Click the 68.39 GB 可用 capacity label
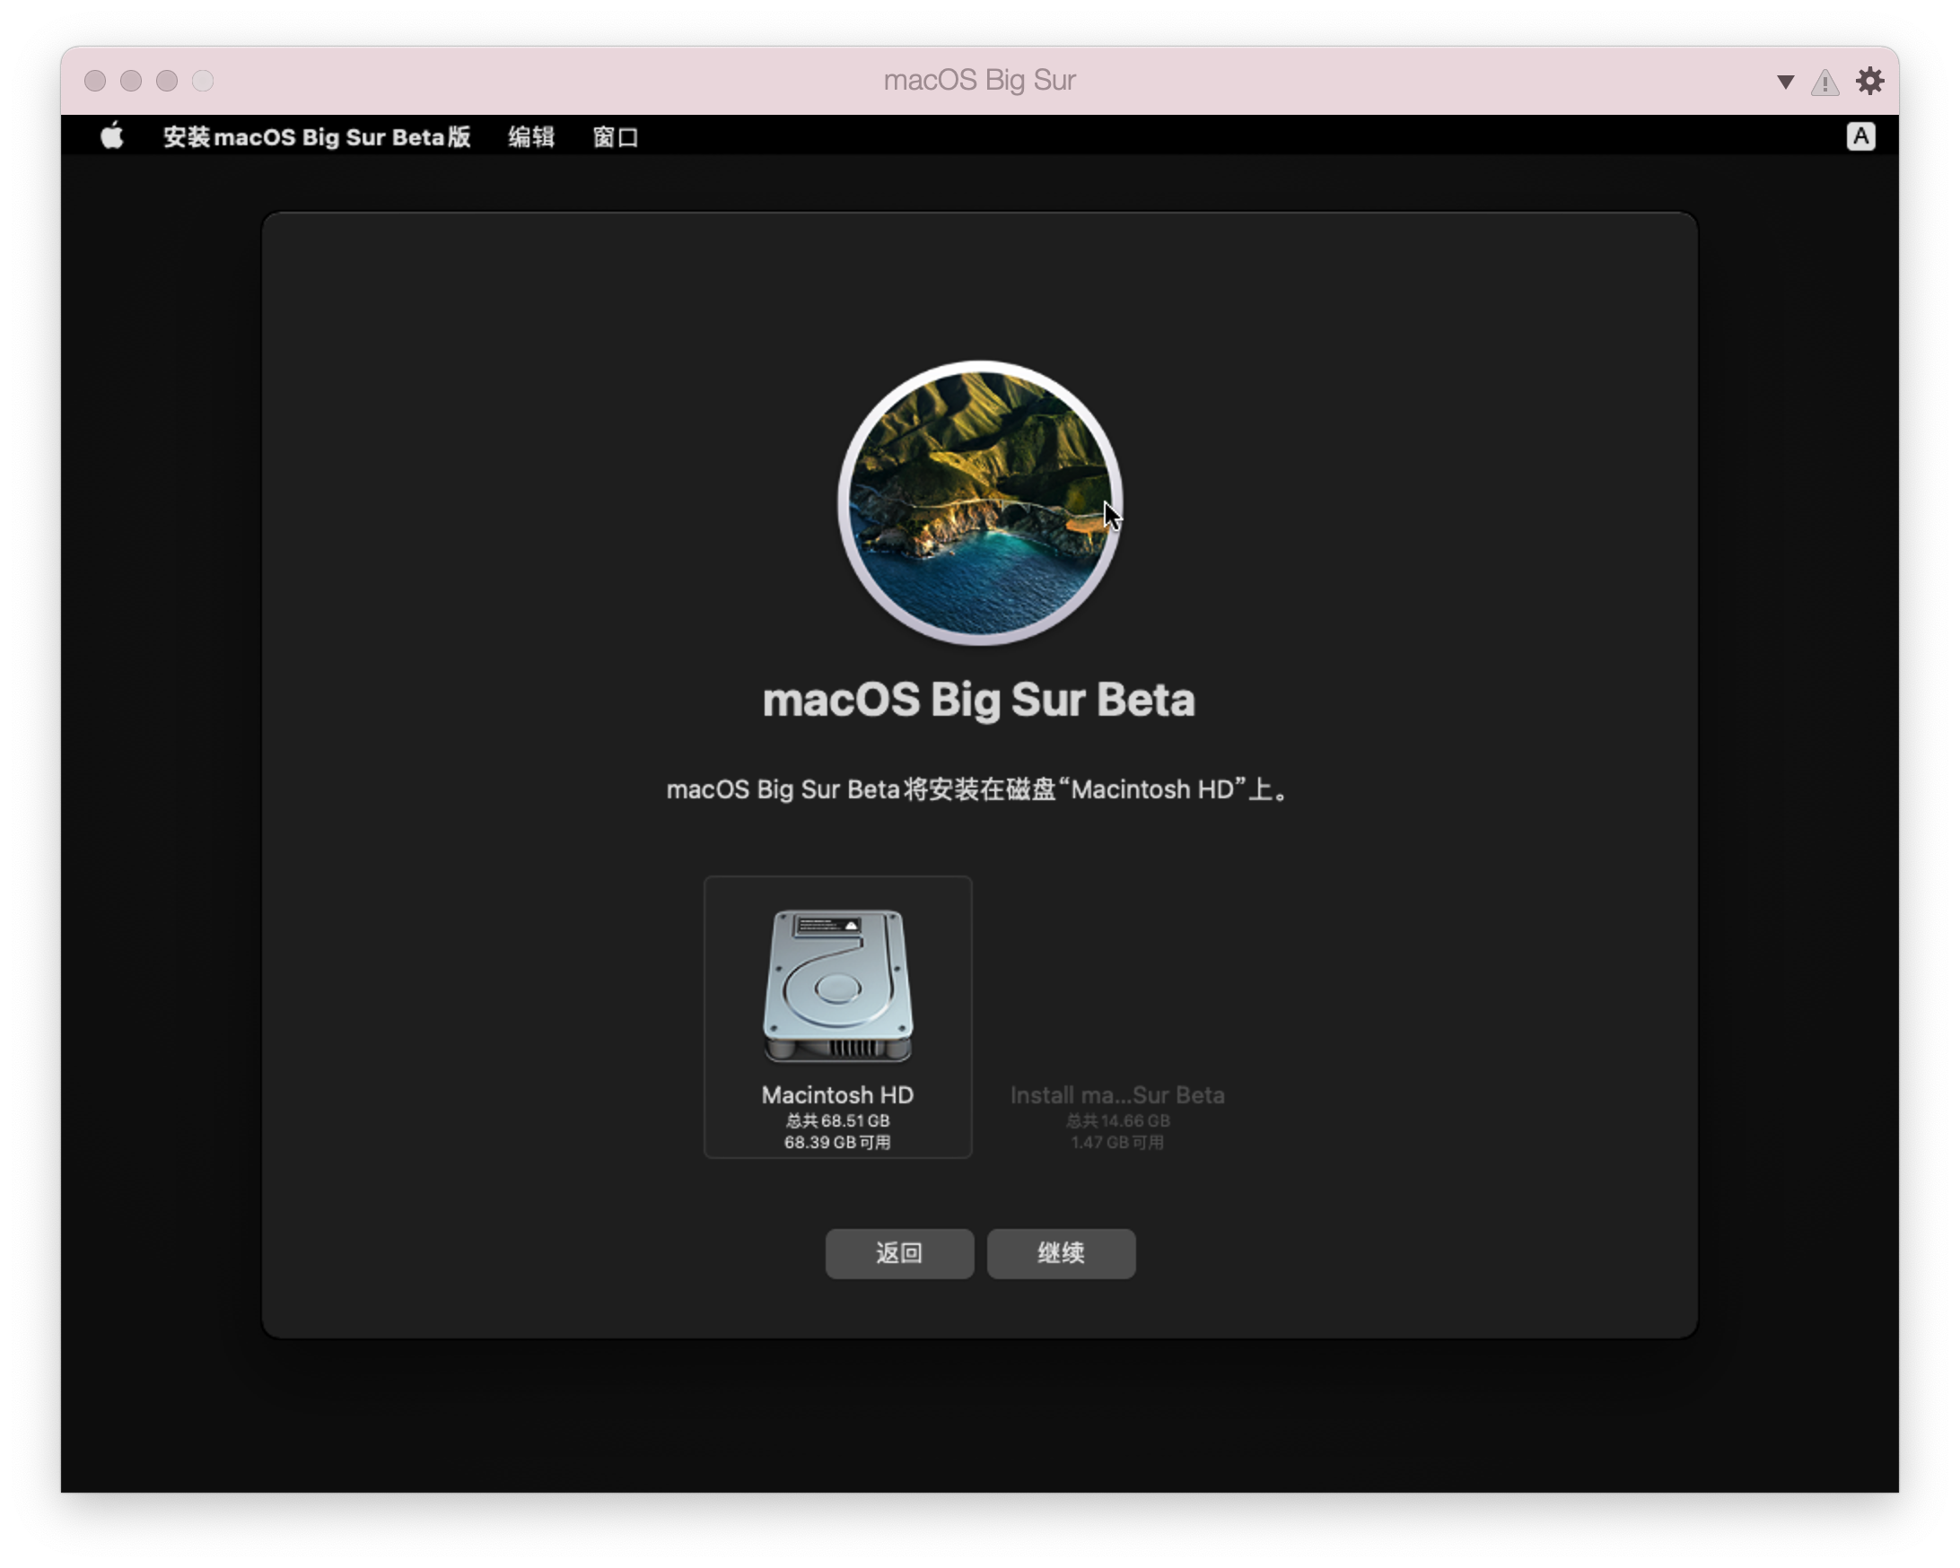Viewport: 1960px width, 1568px height. 837,1144
